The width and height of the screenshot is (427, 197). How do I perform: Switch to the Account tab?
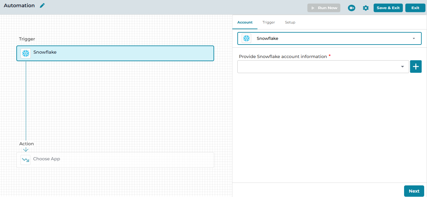[245, 22]
